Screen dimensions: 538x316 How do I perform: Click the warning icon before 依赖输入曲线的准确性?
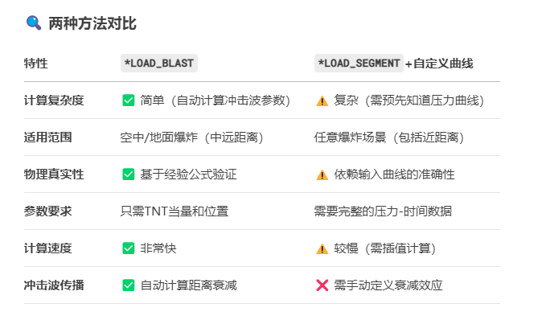[322, 175]
